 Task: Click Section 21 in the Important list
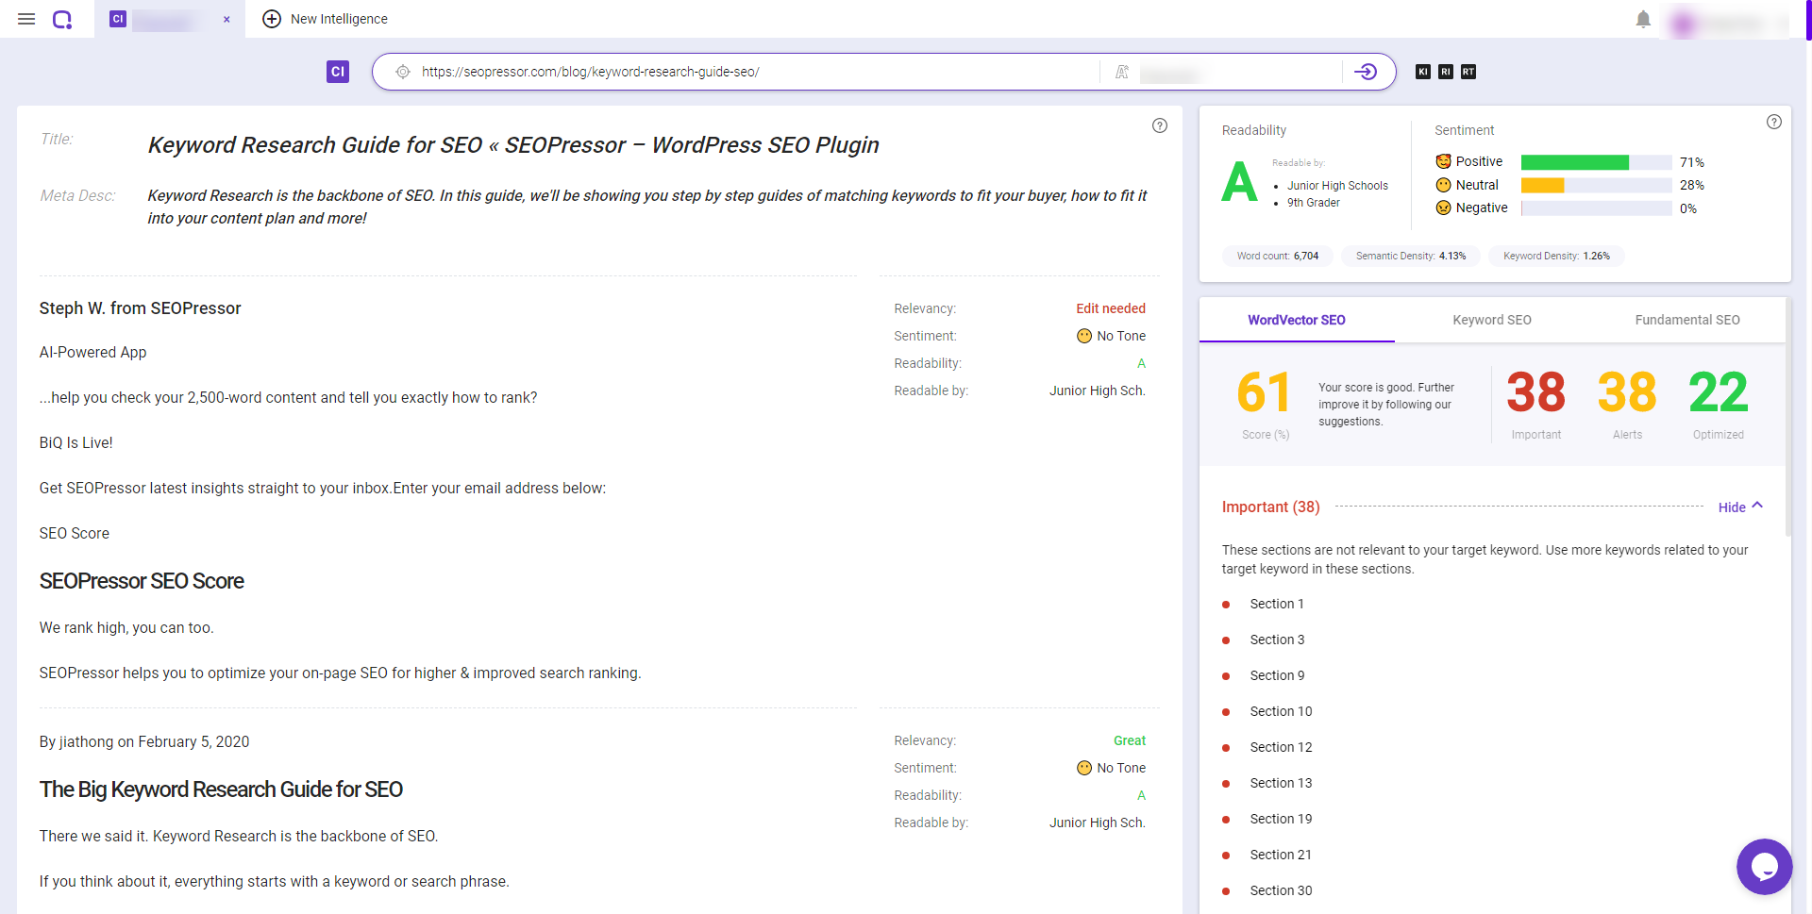tap(1281, 855)
